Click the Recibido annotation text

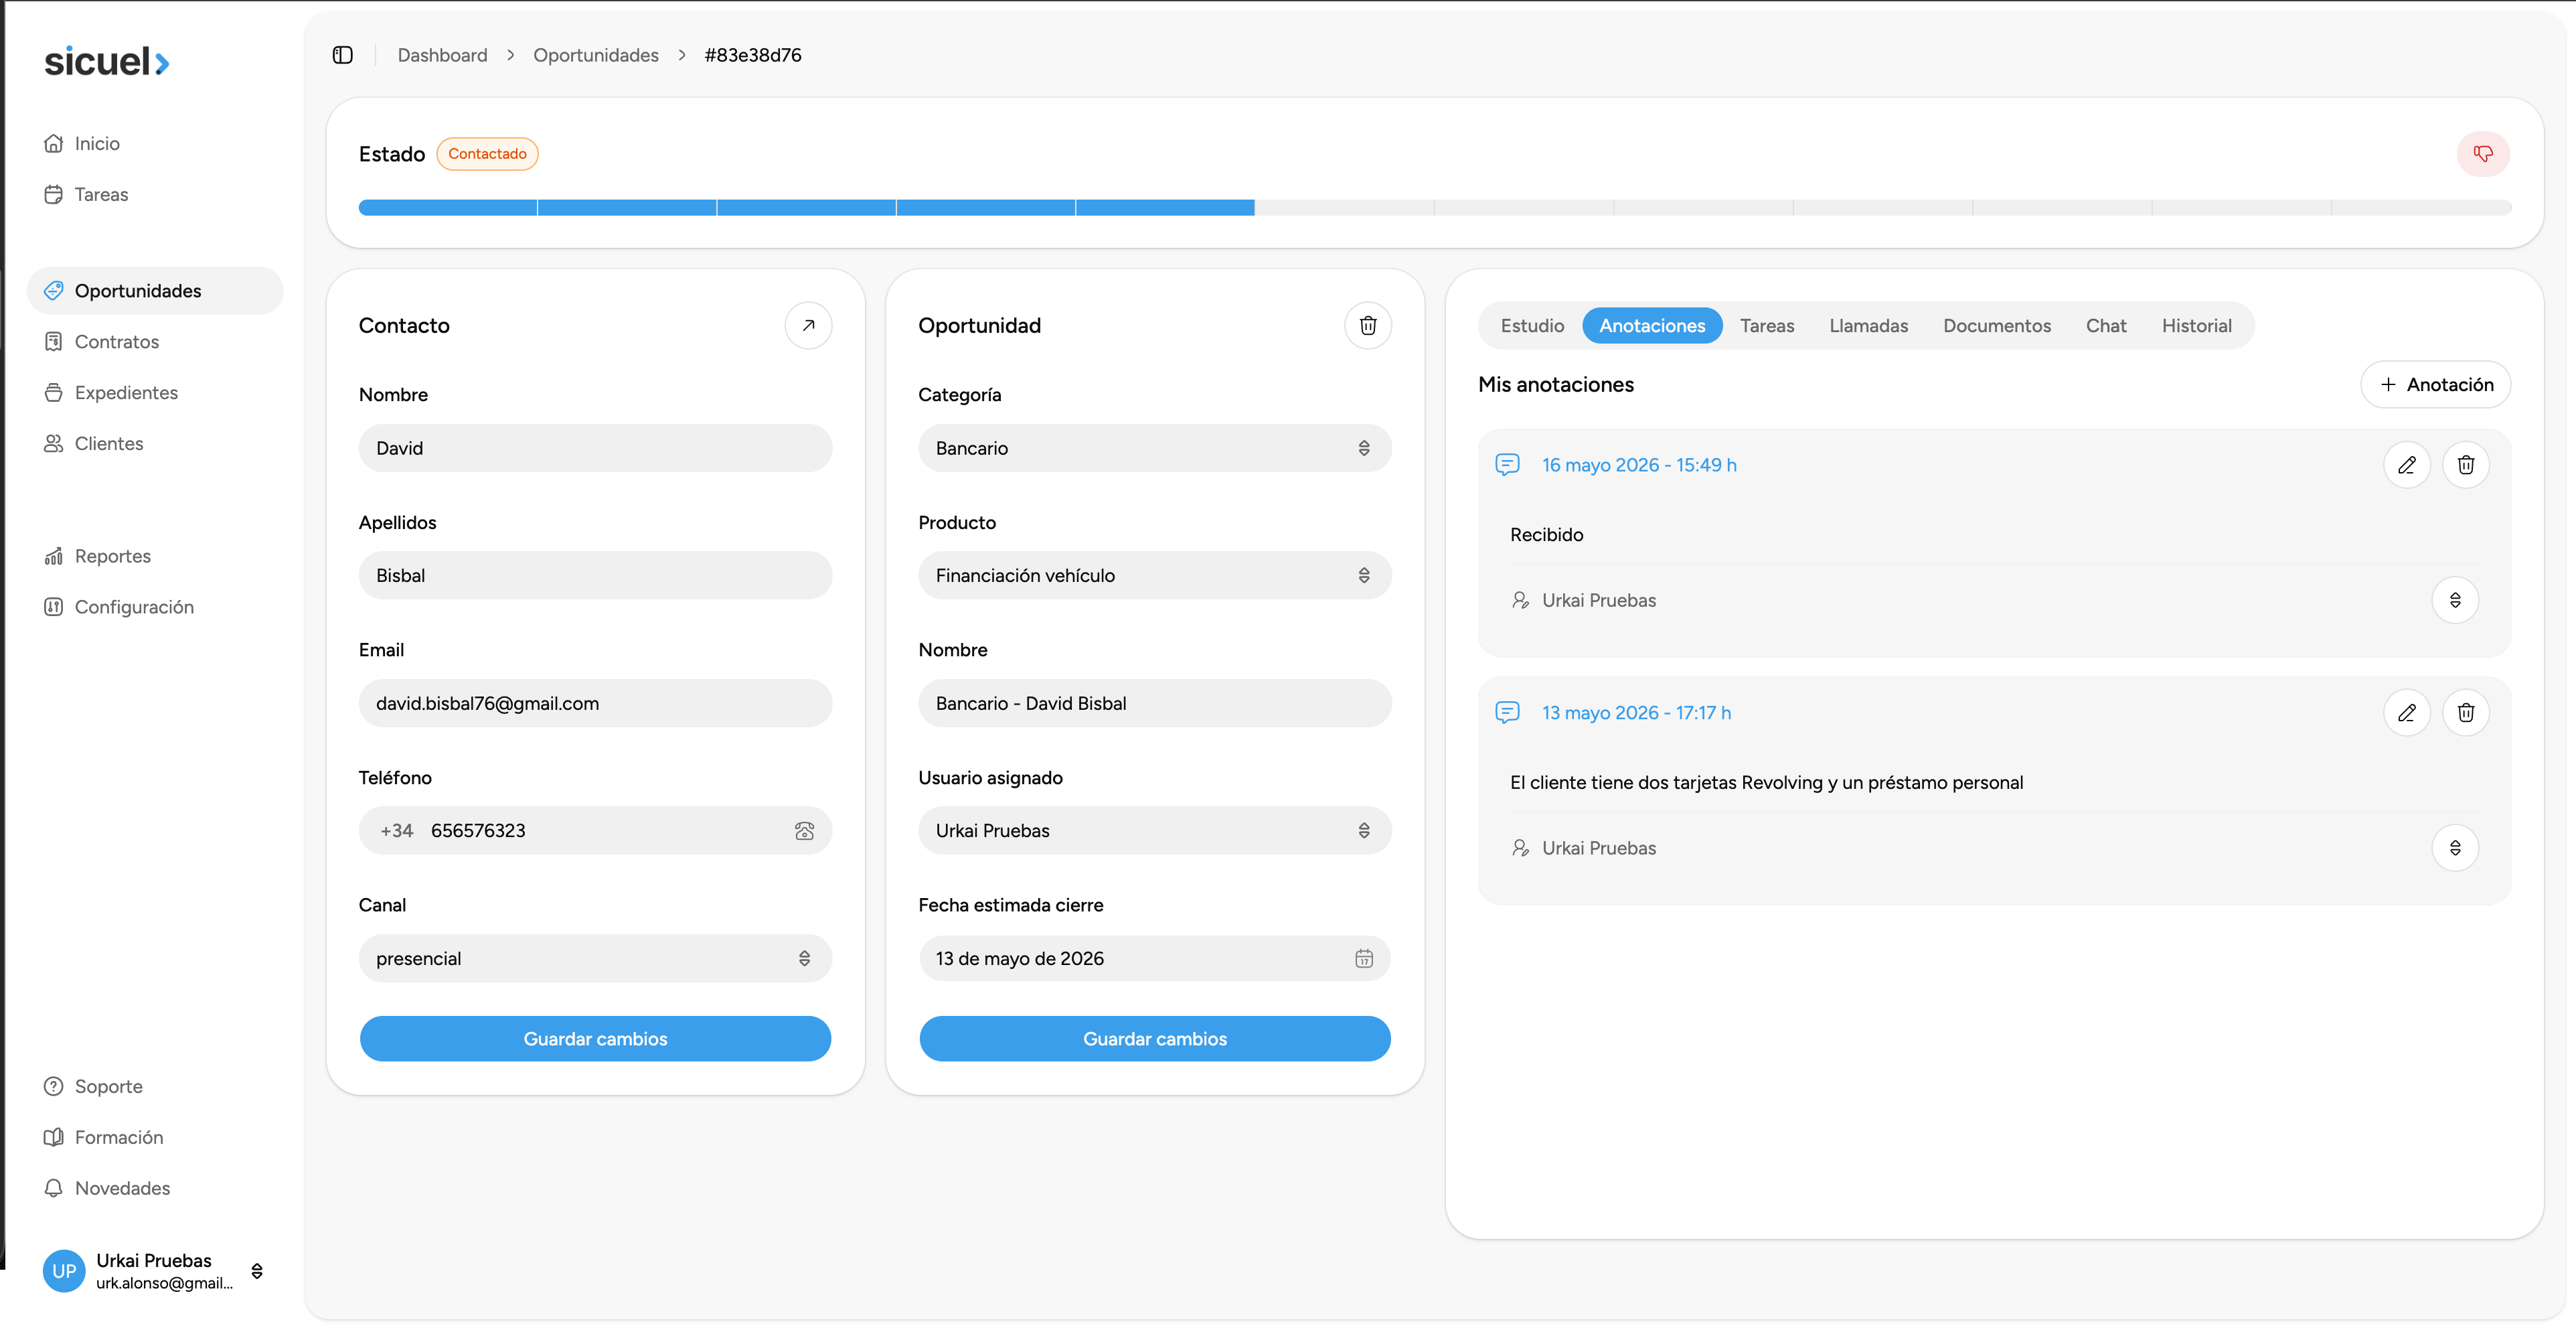(x=1546, y=535)
